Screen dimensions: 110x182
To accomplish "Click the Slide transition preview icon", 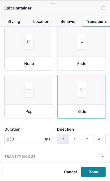I will 82,89.
